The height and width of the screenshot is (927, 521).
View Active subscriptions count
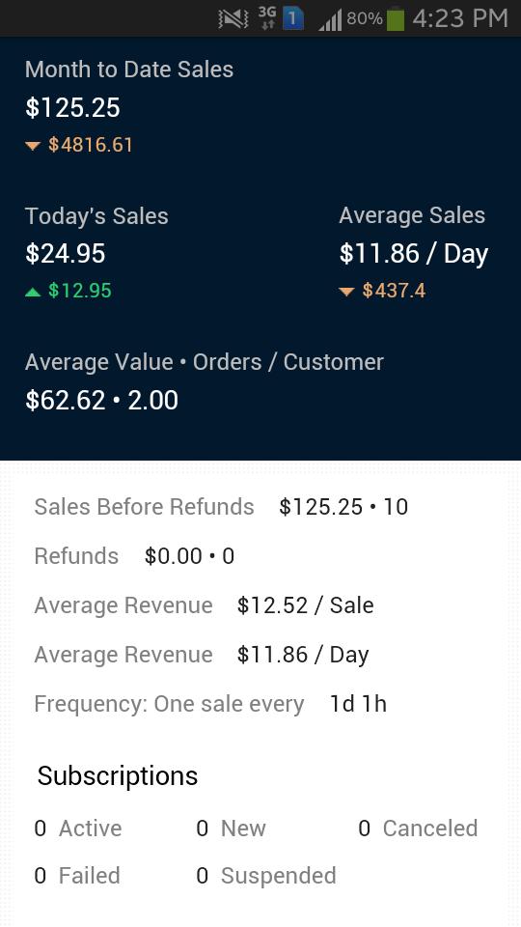(78, 829)
